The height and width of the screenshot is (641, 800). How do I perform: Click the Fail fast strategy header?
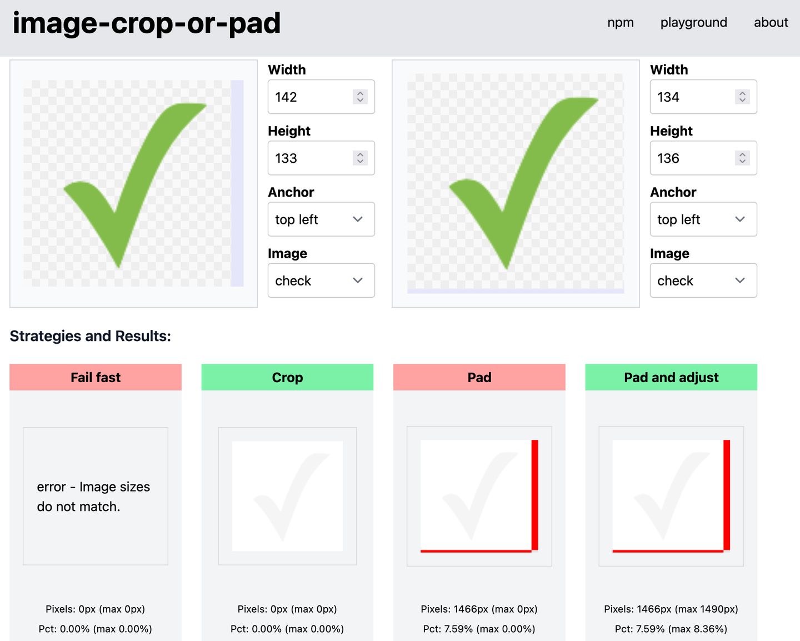95,377
